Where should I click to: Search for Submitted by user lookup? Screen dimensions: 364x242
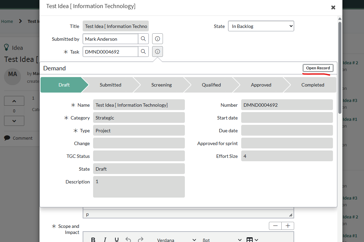coord(143,39)
